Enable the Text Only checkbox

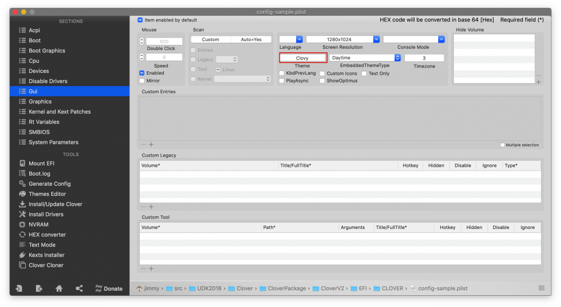[364, 74]
